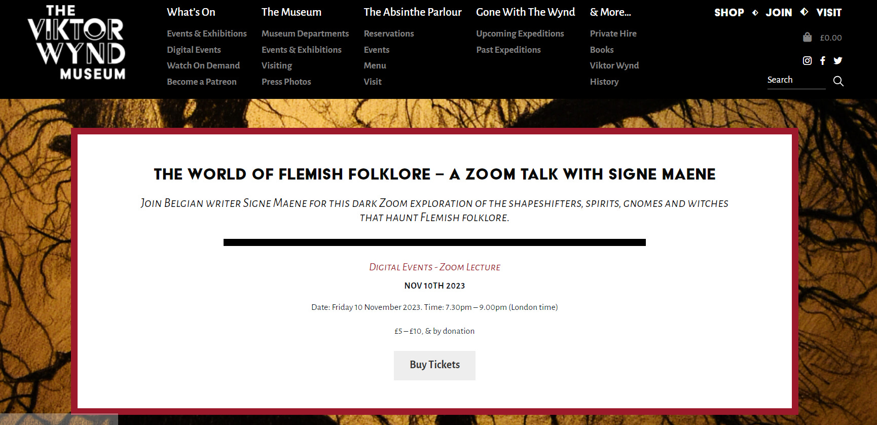Navigate to Private Hire
877x425 pixels.
coord(613,33)
